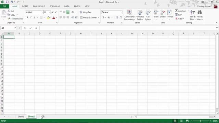Add a new sheet with plus icon
The height and width of the screenshot is (123, 219).
(43, 117)
